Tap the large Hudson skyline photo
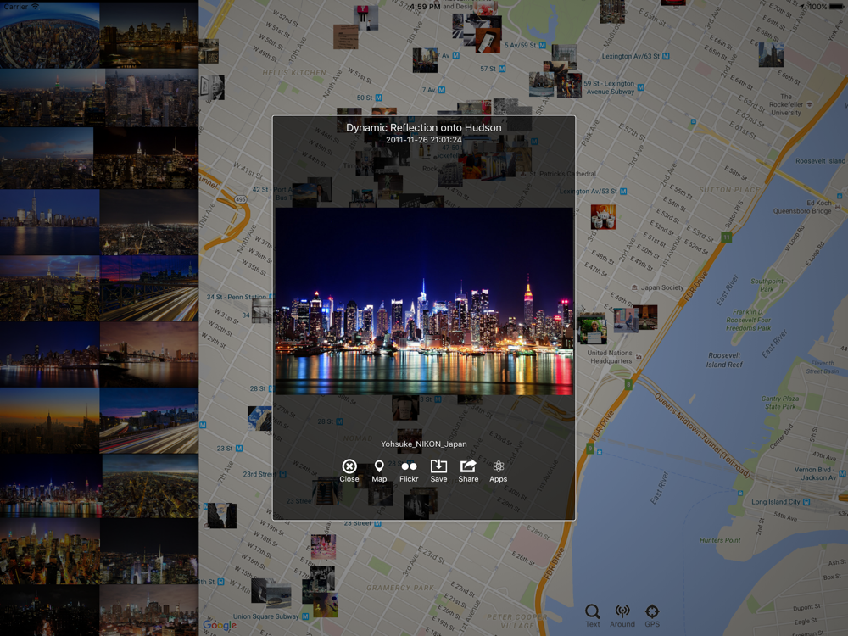The height and width of the screenshot is (636, 848). (x=424, y=301)
